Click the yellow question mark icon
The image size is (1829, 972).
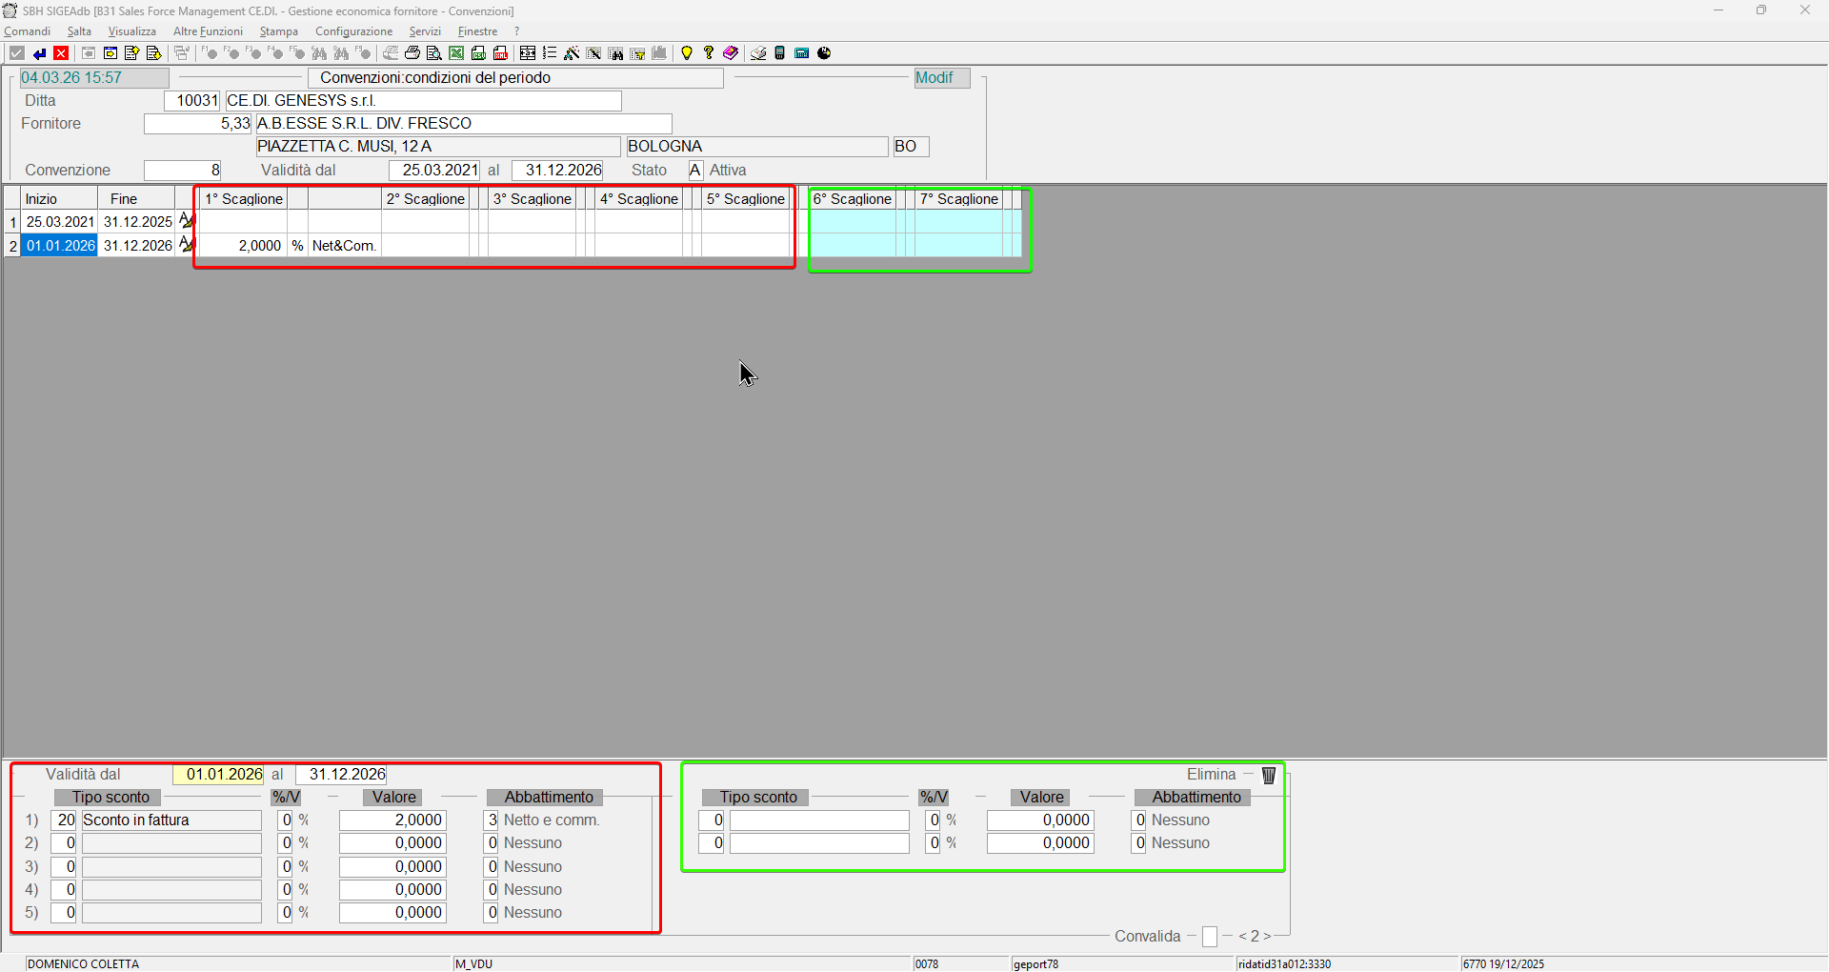pyautogui.click(x=708, y=53)
